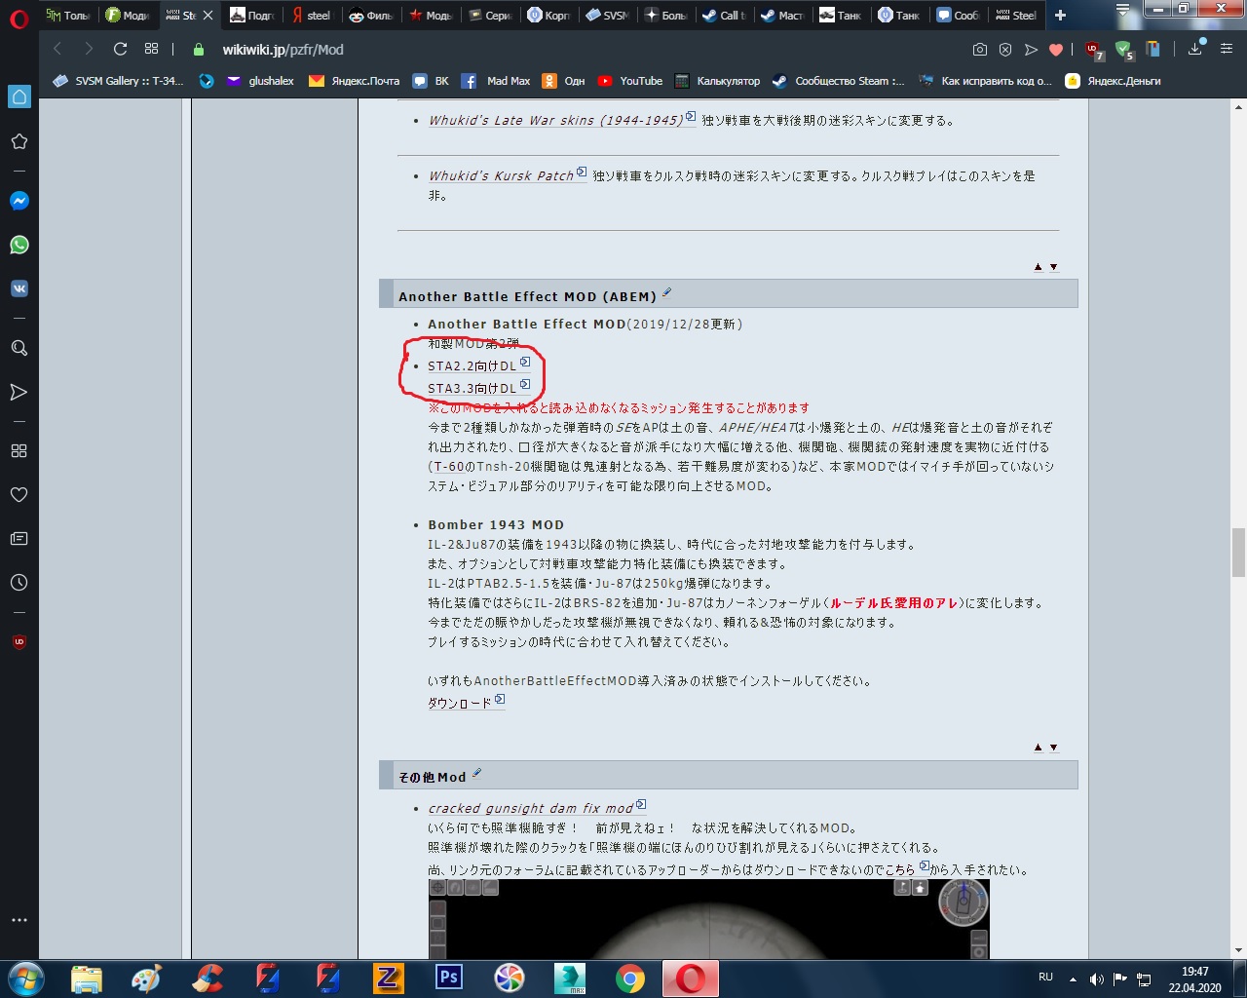This screenshot has width=1247, height=998.
Task: Open Facebook Messenger in sidebar
Action: [x=19, y=201]
